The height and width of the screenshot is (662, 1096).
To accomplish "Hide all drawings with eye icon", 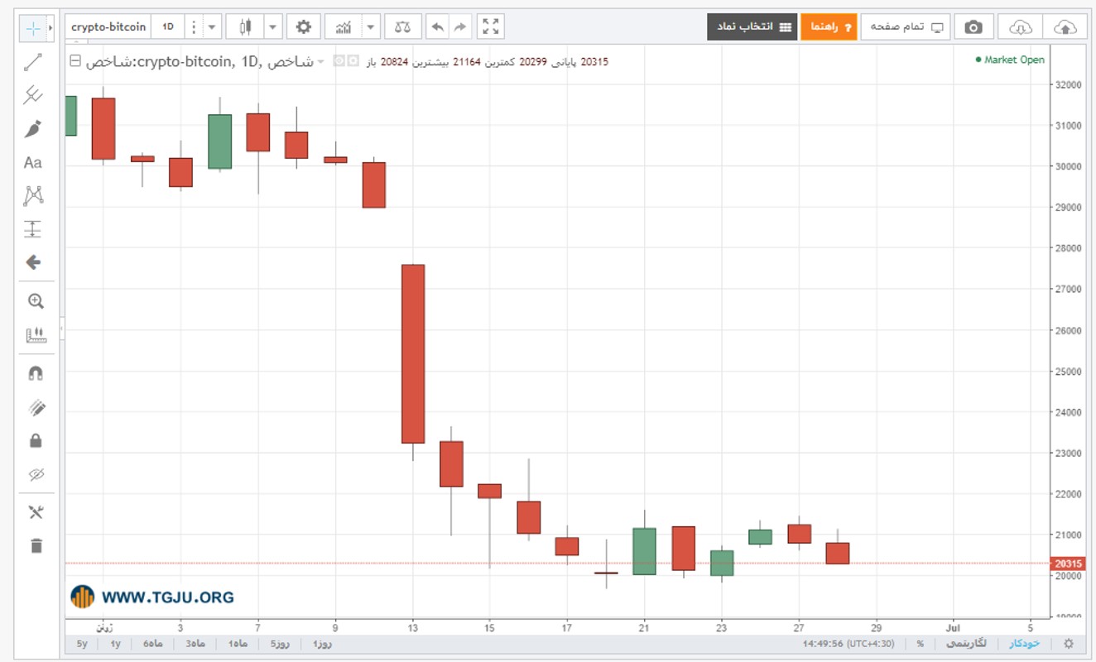I will 36,474.
